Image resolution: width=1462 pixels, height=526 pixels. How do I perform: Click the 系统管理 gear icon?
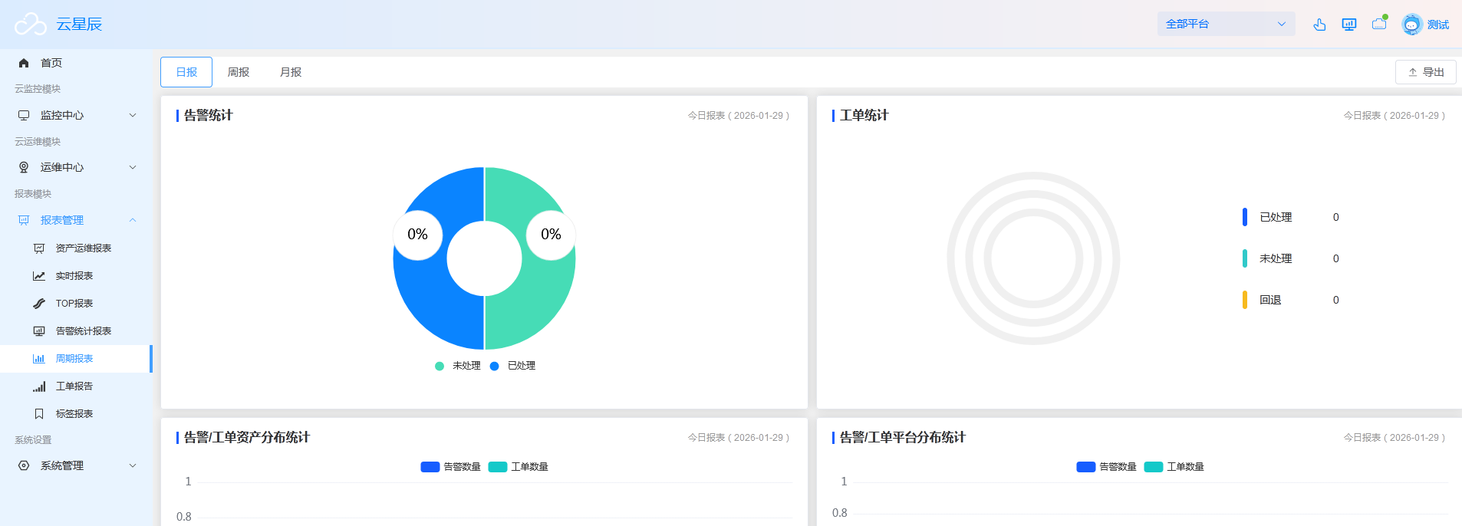click(x=24, y=465)
